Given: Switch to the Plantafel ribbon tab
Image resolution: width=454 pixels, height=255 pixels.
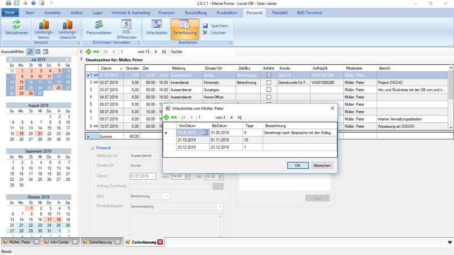Looking at the screenshot, I should click(280, 13).
